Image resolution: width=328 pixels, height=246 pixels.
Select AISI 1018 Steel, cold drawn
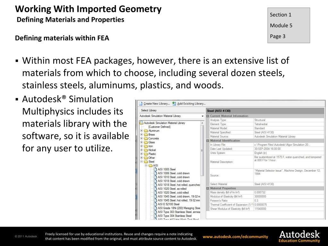174,181
